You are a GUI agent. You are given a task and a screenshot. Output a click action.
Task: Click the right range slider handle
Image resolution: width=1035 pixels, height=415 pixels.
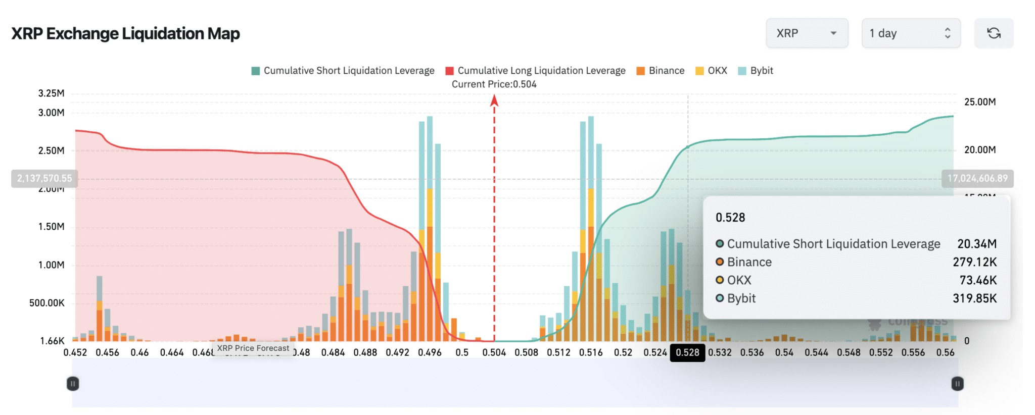click(x=957, y=384)
